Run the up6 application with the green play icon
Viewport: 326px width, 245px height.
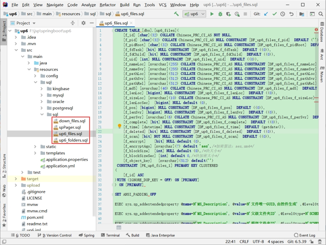click(x=212, y=13)
